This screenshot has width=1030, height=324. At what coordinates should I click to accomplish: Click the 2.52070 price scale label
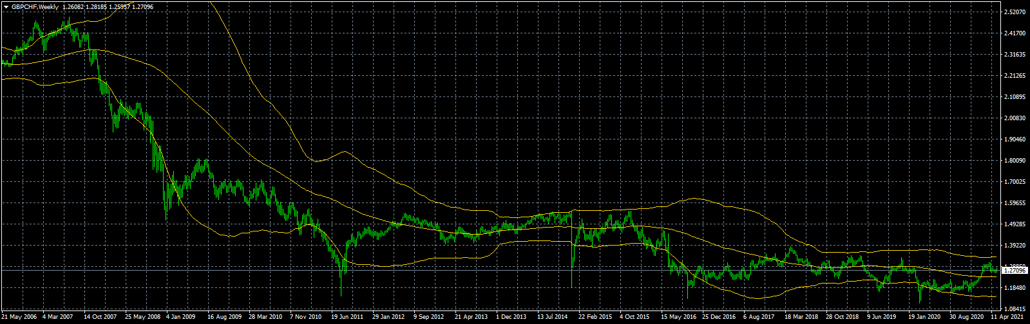point(1015,12)
